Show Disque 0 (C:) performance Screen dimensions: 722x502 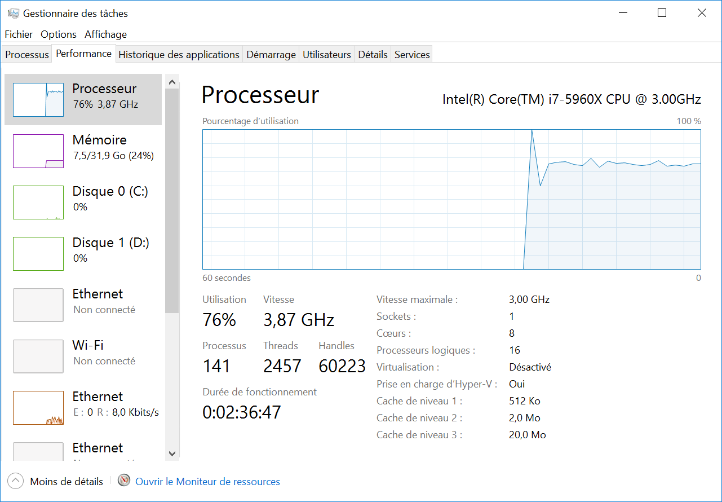[x=83, y=202]
